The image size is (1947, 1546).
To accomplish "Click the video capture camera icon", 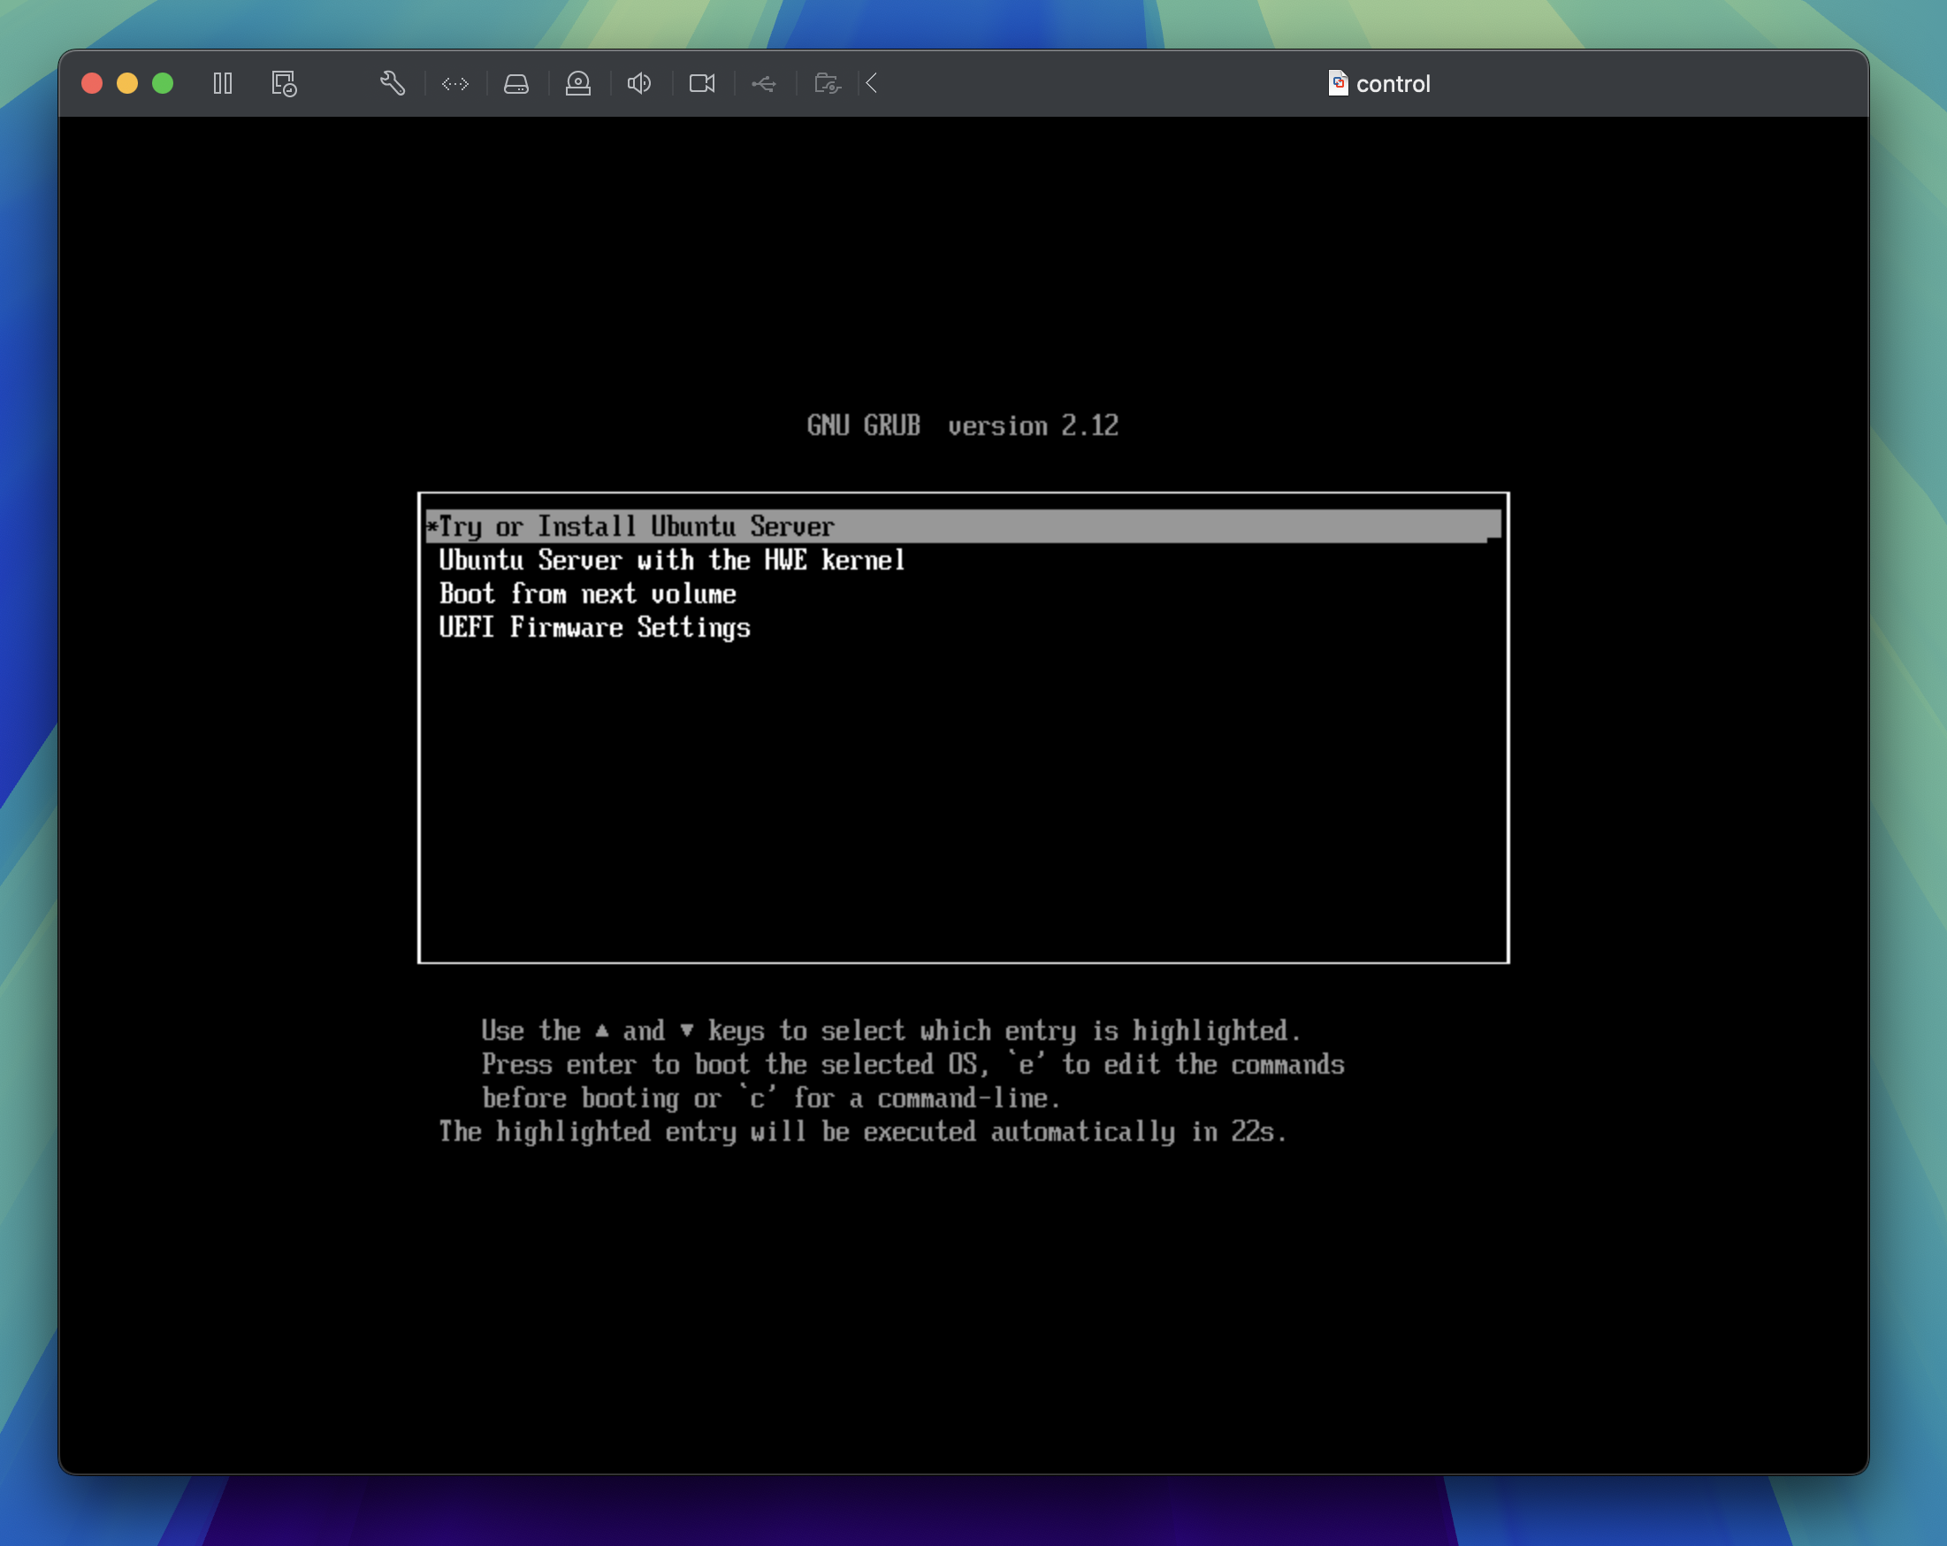I will (702, 83).
